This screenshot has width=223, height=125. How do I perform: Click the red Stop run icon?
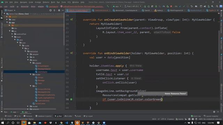click(x=171, y=6)
